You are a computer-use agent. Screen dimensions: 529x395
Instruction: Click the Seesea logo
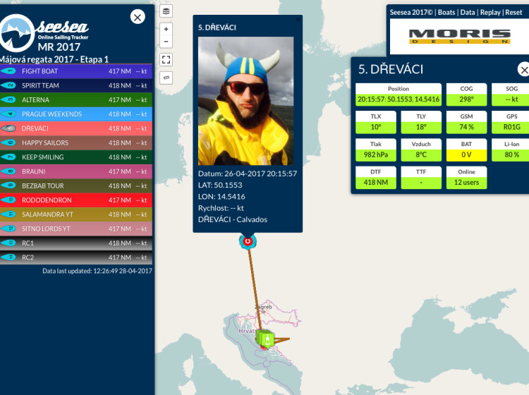(x=44, y=33)
